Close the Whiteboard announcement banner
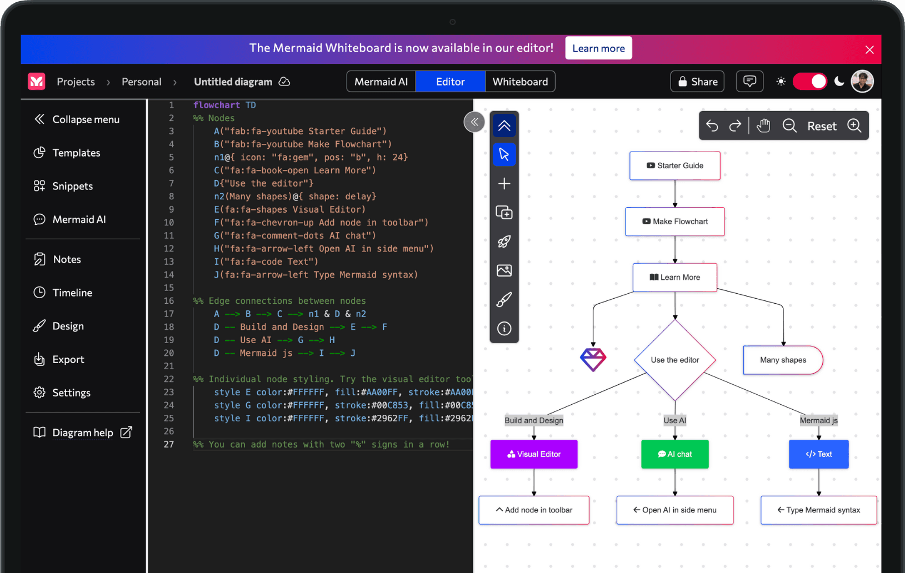Screen dimensions: 905x573 [x=869, y=49]
